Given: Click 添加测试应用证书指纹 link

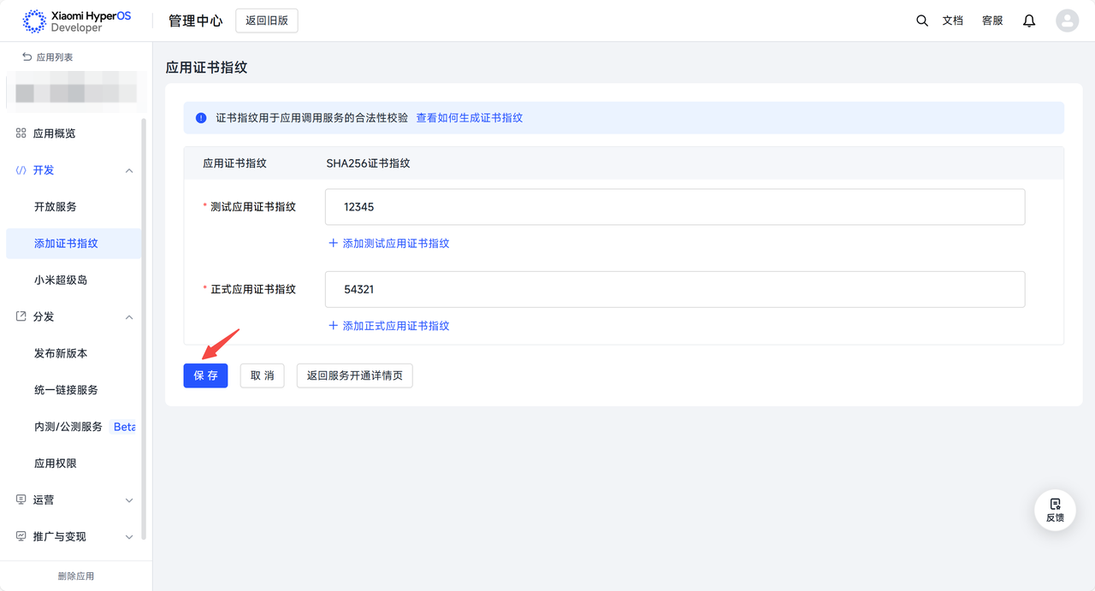Looking at the screenshot, I should click(389, 244).
